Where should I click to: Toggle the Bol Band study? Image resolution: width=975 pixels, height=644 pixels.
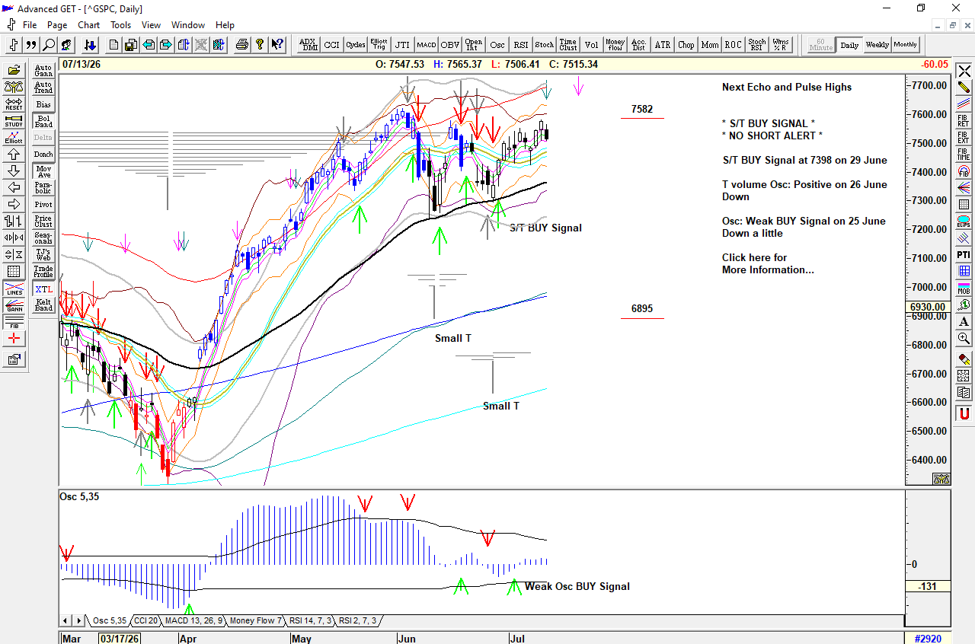click(43, 121)
